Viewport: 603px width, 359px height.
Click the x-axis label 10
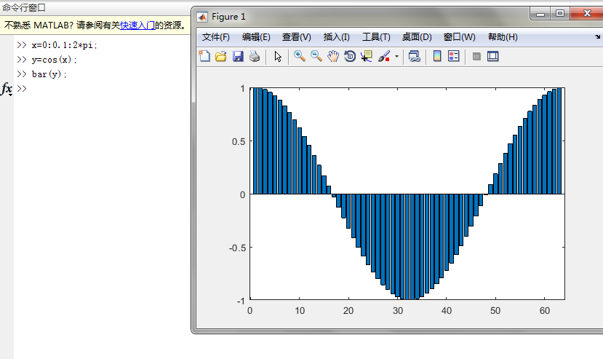click(300, 310)
